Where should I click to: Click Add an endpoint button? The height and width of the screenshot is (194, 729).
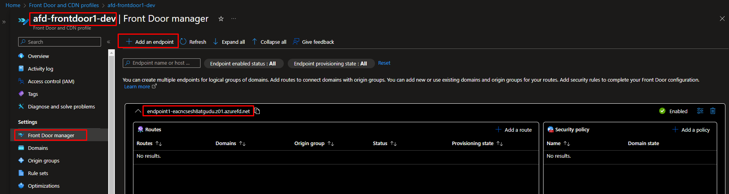pos(149,42)
